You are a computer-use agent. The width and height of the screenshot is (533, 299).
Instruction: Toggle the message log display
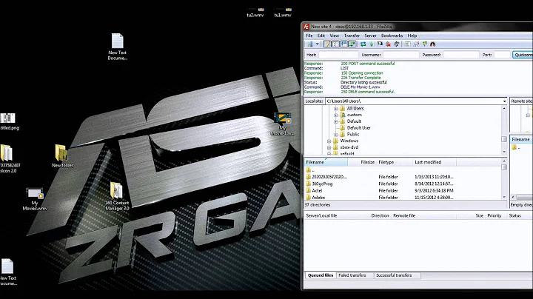click(327, 44)
